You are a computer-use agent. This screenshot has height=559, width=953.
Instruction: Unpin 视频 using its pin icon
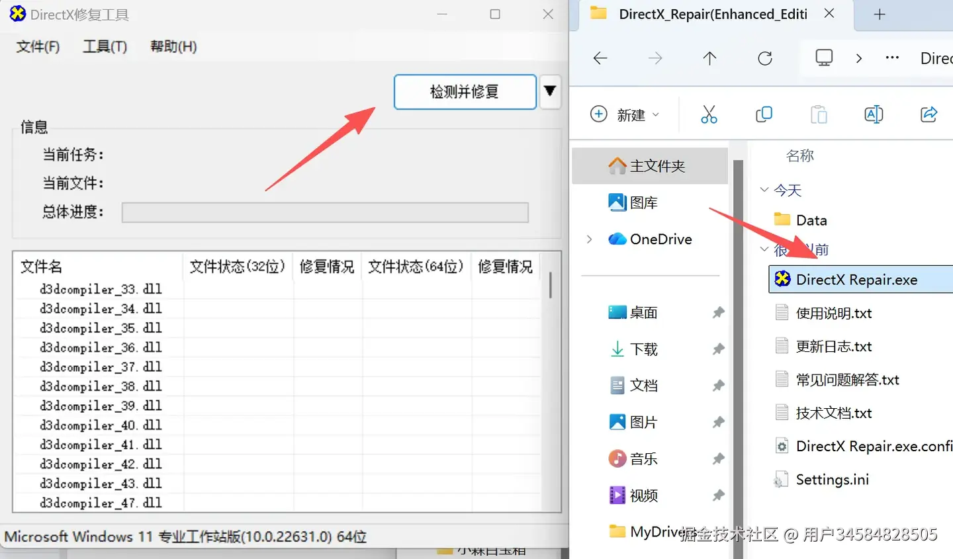tap(718, 495)
